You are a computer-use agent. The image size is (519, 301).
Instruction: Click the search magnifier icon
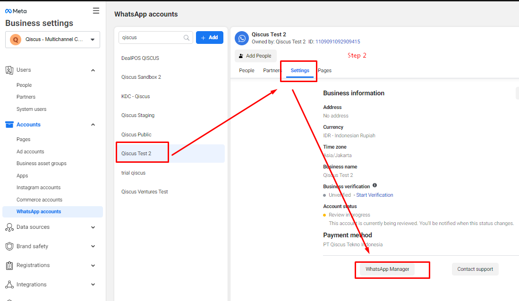(x=187, y=38)
